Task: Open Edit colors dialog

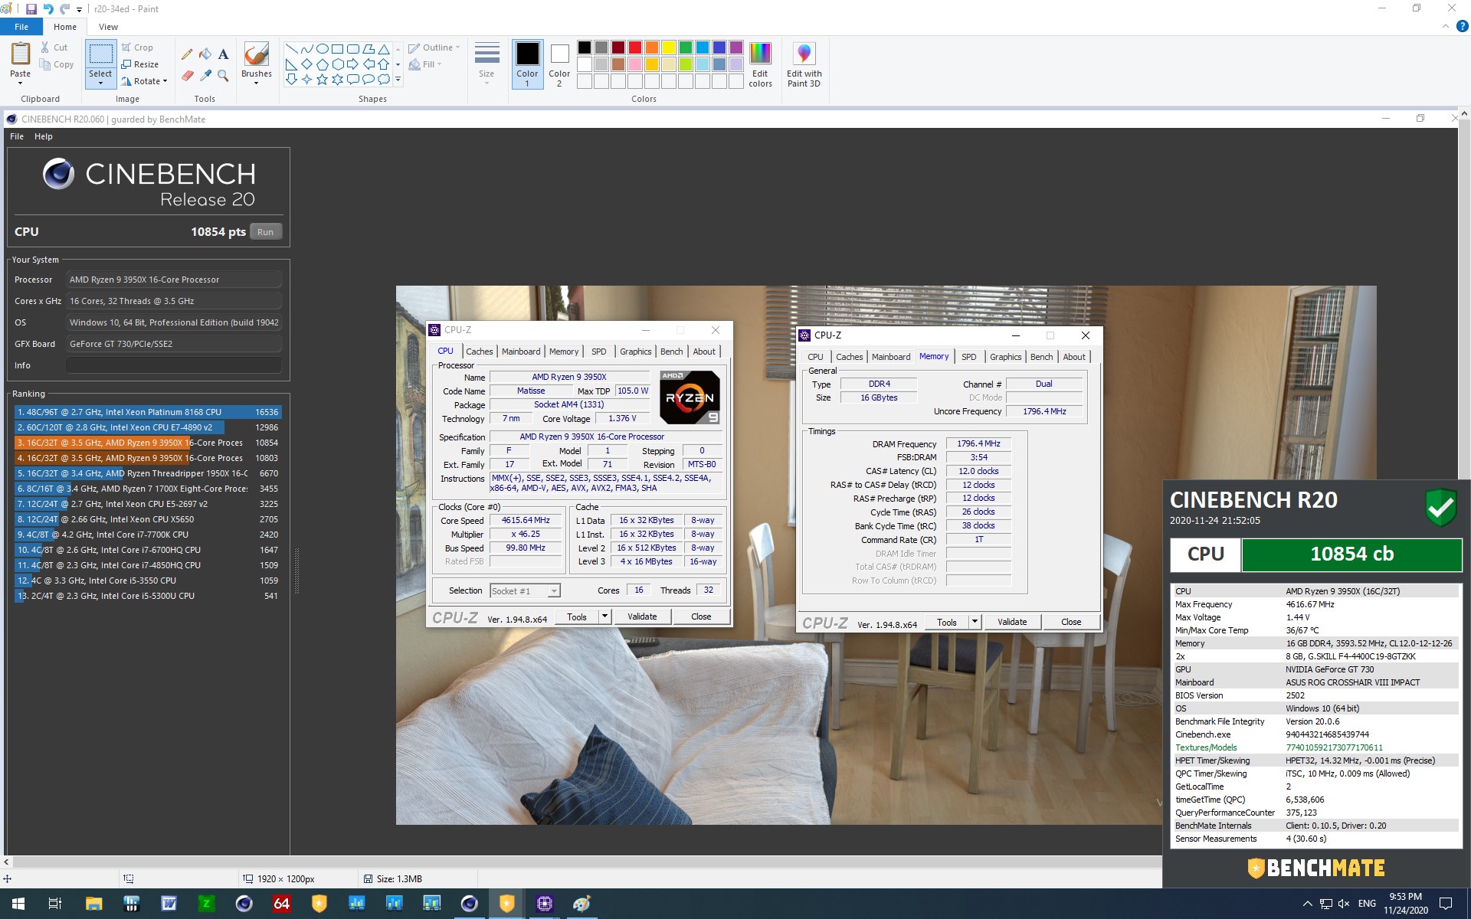Action: pyautogui.click(x=760, y=65)
